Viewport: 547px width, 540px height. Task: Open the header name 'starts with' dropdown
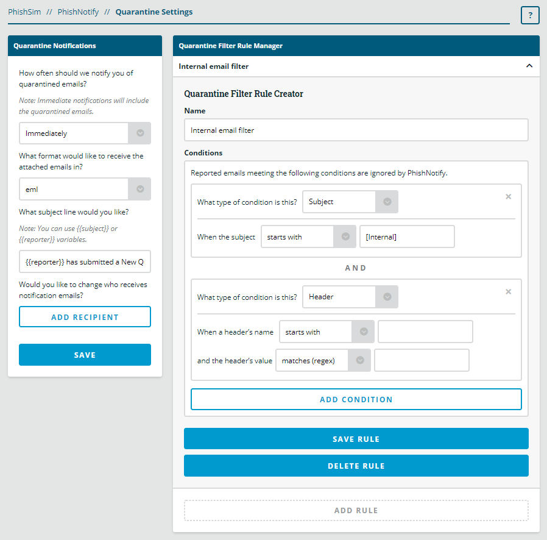[x=326, y=332]
